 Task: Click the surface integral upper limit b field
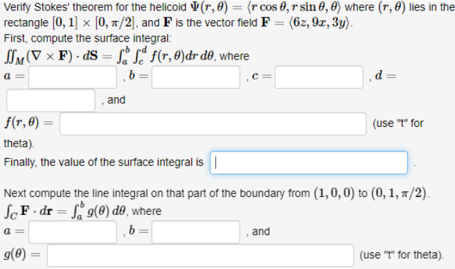(196, 77)
